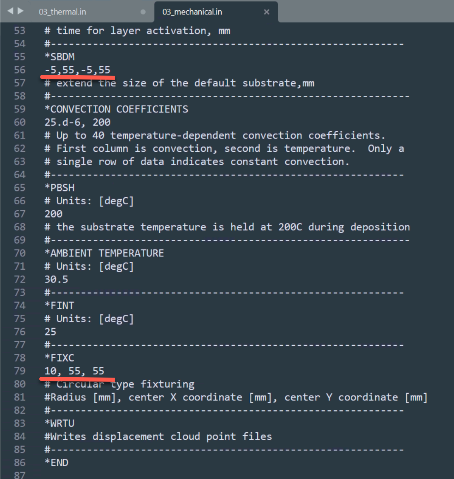Click the *SBDM keyword line
This screenshot has width=454, height=479.
coord(60,57)
